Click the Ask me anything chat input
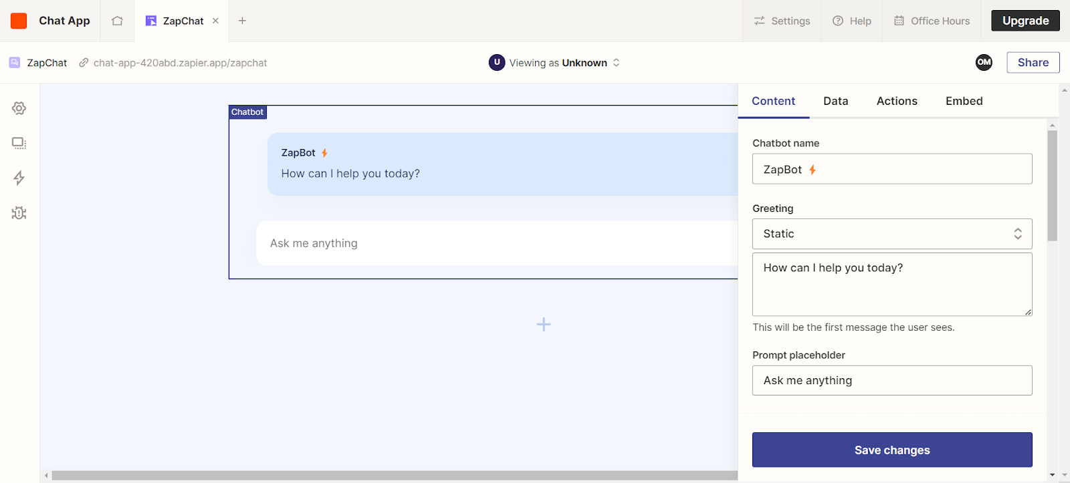 pyautogui.click(x=497, y=243)
